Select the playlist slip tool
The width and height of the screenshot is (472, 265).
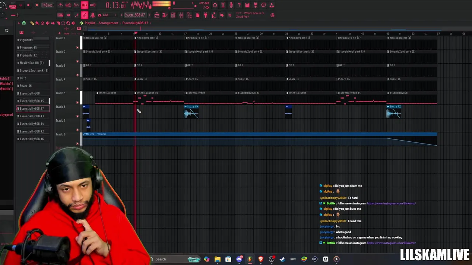[53, 23]
